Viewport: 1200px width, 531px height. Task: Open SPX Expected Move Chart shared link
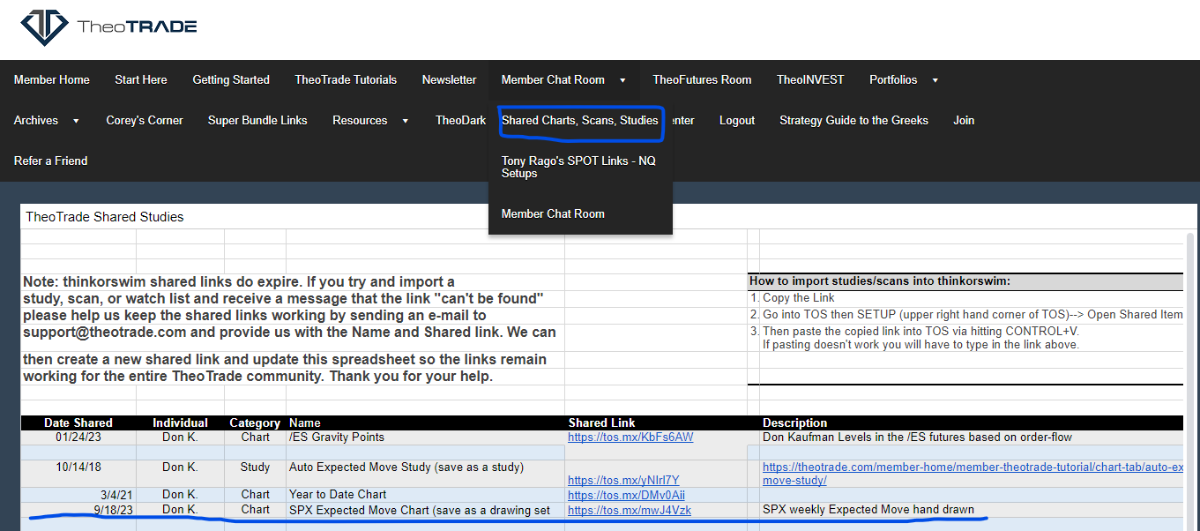629,510
